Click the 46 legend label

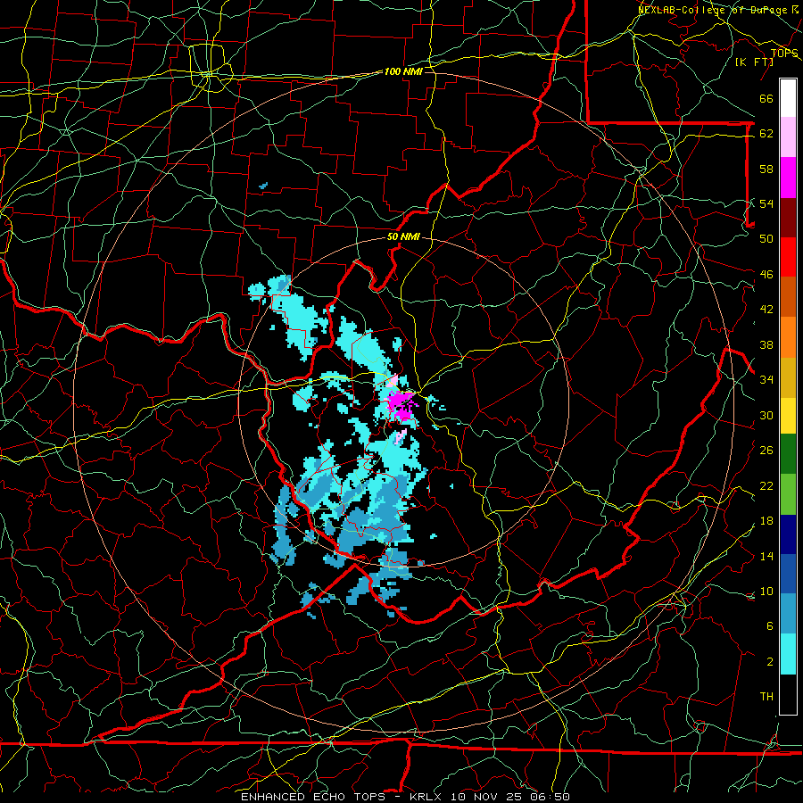766,275
